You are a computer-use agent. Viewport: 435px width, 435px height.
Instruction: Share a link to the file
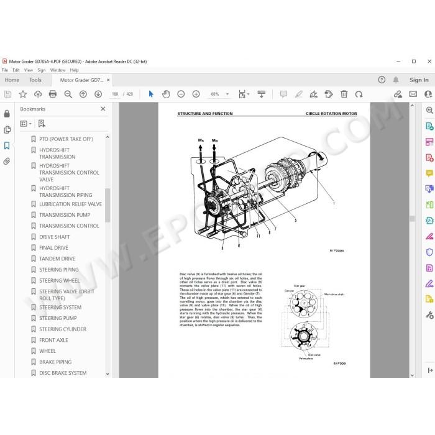click(x=398, y=94)
